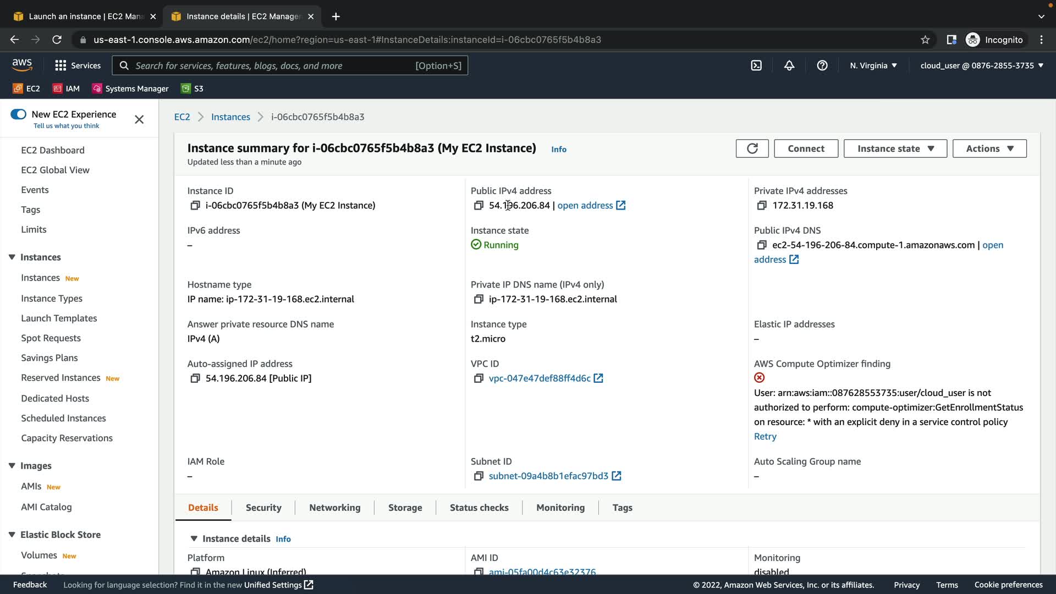Copy the VPC ID value
1056x594 pixels.
coord(478,378)
